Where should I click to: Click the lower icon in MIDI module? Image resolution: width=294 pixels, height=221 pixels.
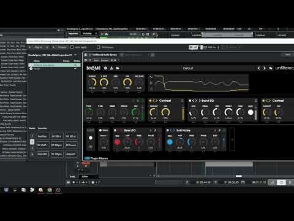(x=91, y=147)
